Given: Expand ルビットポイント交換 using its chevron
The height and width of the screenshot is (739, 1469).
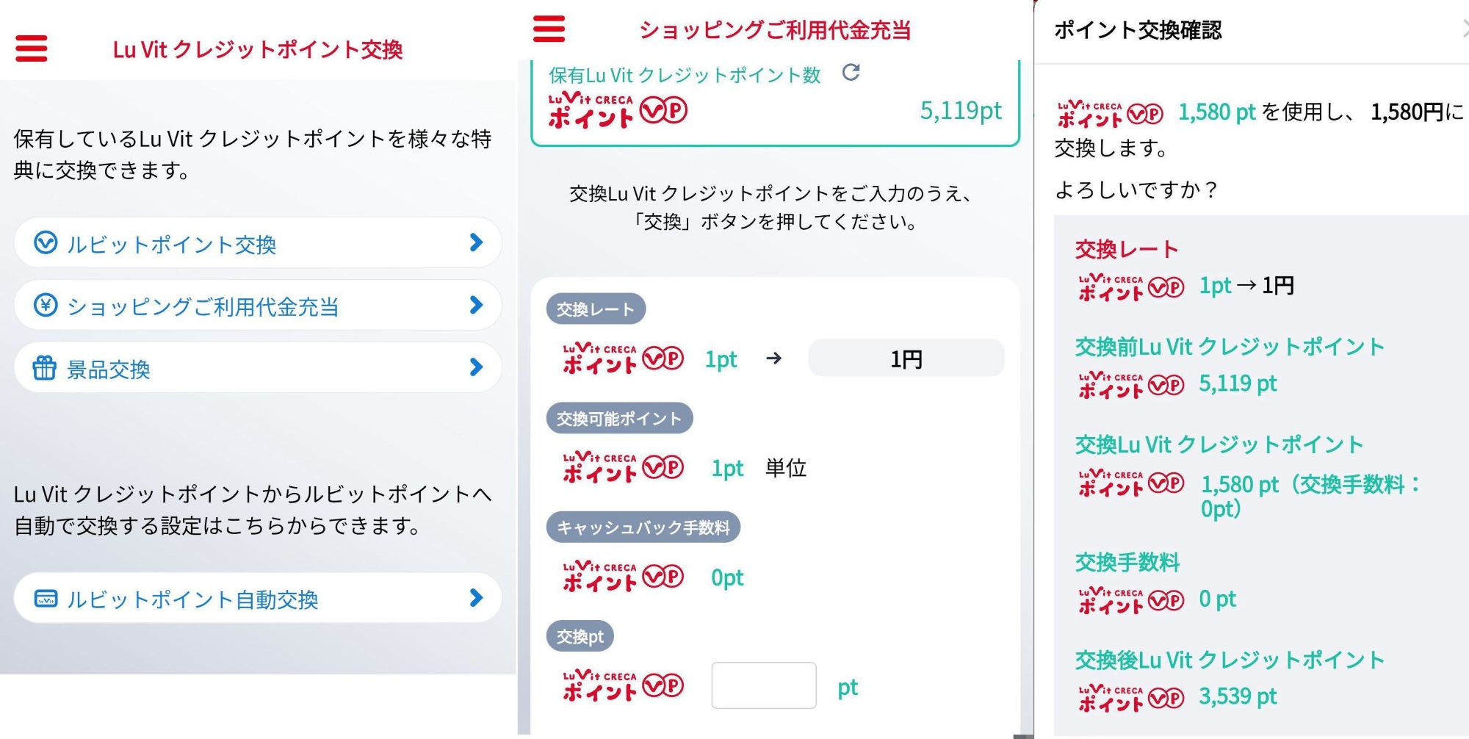Looking at the screenshot, I should click(476, 243).
